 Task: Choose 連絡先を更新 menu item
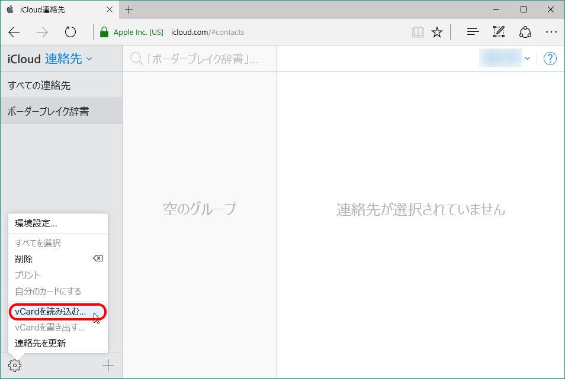point(57,344)
